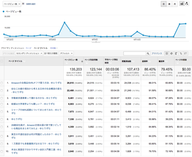Viewport: 192px width, 157px height.
Task: Check row 5 シャープの99%減資 checkbox
Action: tap(2, 112)
